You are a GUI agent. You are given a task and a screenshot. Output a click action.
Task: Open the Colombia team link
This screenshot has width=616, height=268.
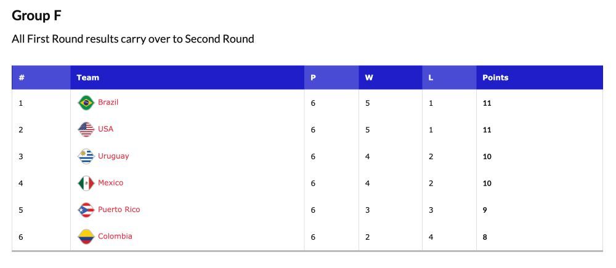point(115,236)
